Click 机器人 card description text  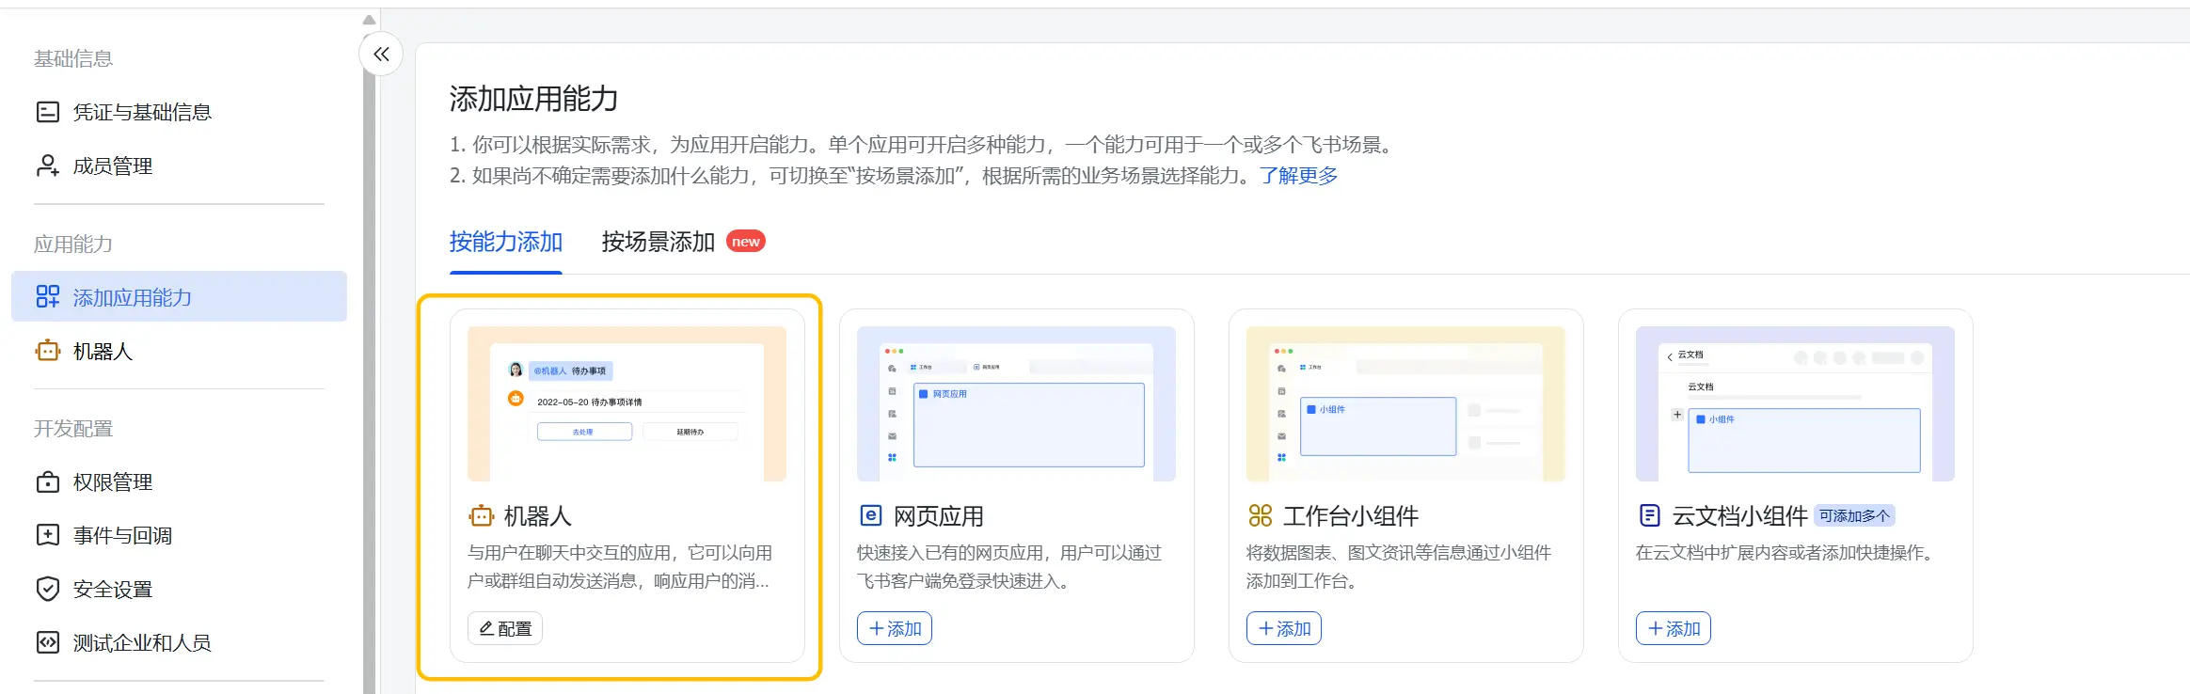click(x=620, y=566)
